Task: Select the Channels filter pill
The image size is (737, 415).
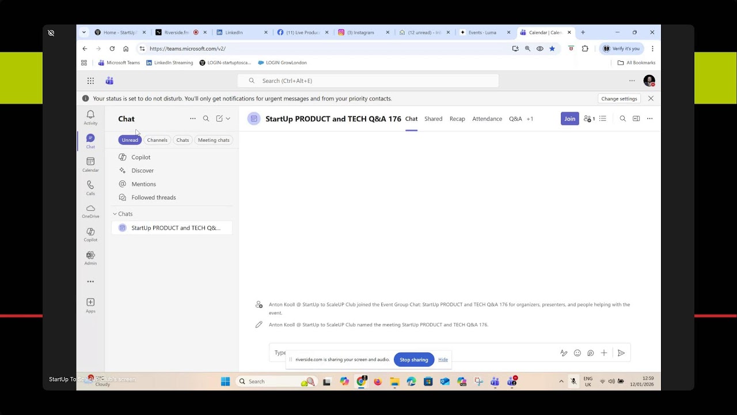Action: pos(157,140)
